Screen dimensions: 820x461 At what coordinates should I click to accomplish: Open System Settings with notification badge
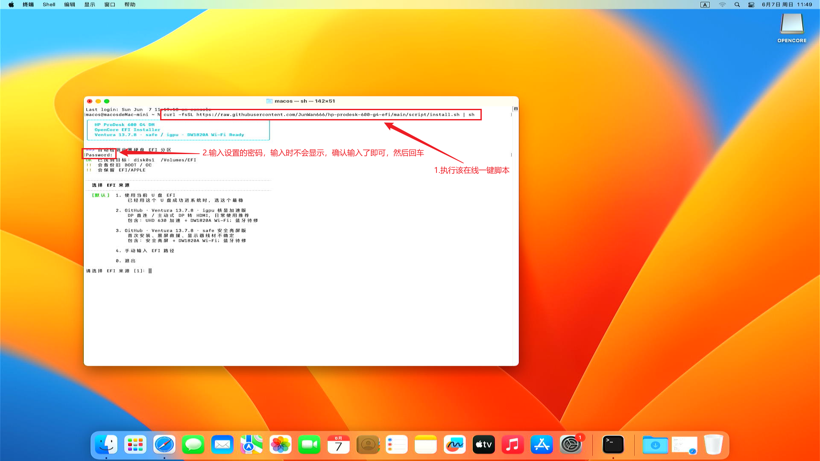(571, 445)
